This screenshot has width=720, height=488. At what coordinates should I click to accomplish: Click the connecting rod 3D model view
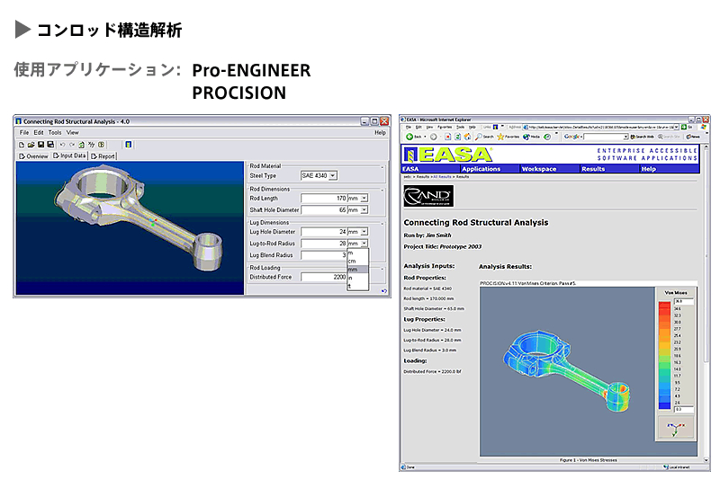pos(130,227)
